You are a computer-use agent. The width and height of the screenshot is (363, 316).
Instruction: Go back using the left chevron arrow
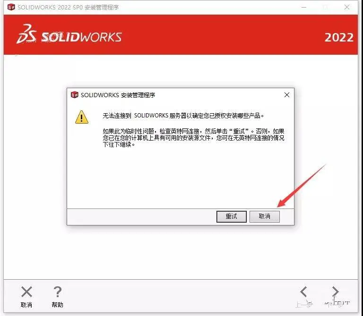click(x=303, y=291)
